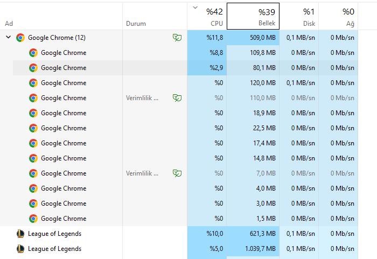Click the Chrome icon of the 120,0 MB process
Image resolution: width=377 pixels, height=259 pixels.
click(33, 83)
